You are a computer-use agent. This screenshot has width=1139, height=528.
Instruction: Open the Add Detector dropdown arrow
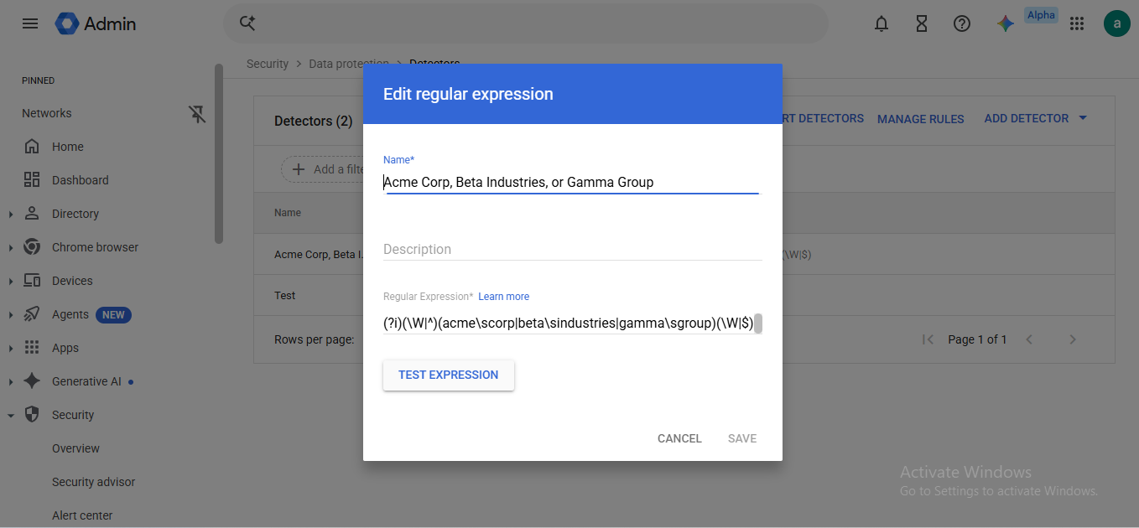[x=1083, y=118]
